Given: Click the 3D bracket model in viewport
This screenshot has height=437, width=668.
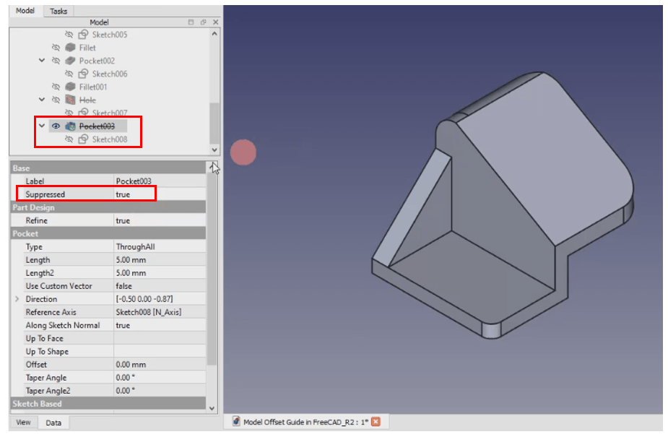Looking at the screenshot, I should (x=503, y=204).
